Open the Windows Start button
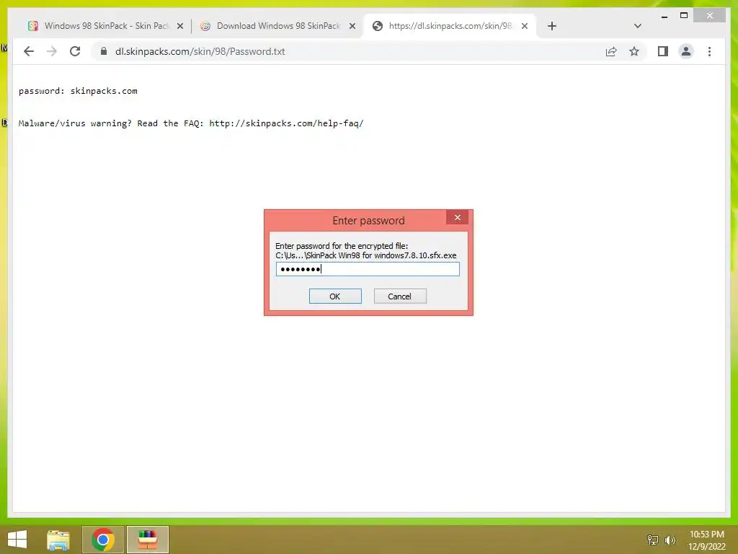 tap(17, 540)
